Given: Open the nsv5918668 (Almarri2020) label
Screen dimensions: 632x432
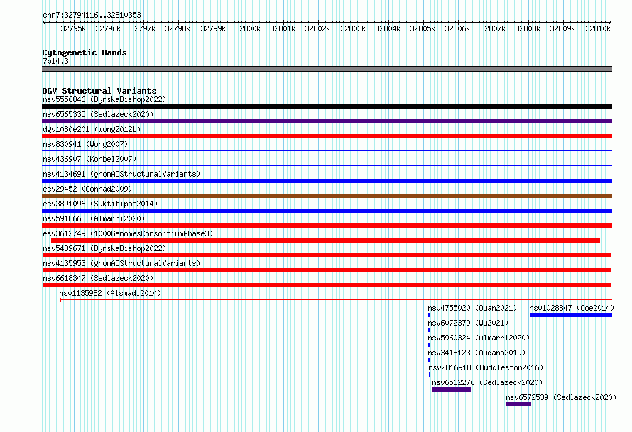Looking at the screenshot, I should pos(94,218).
